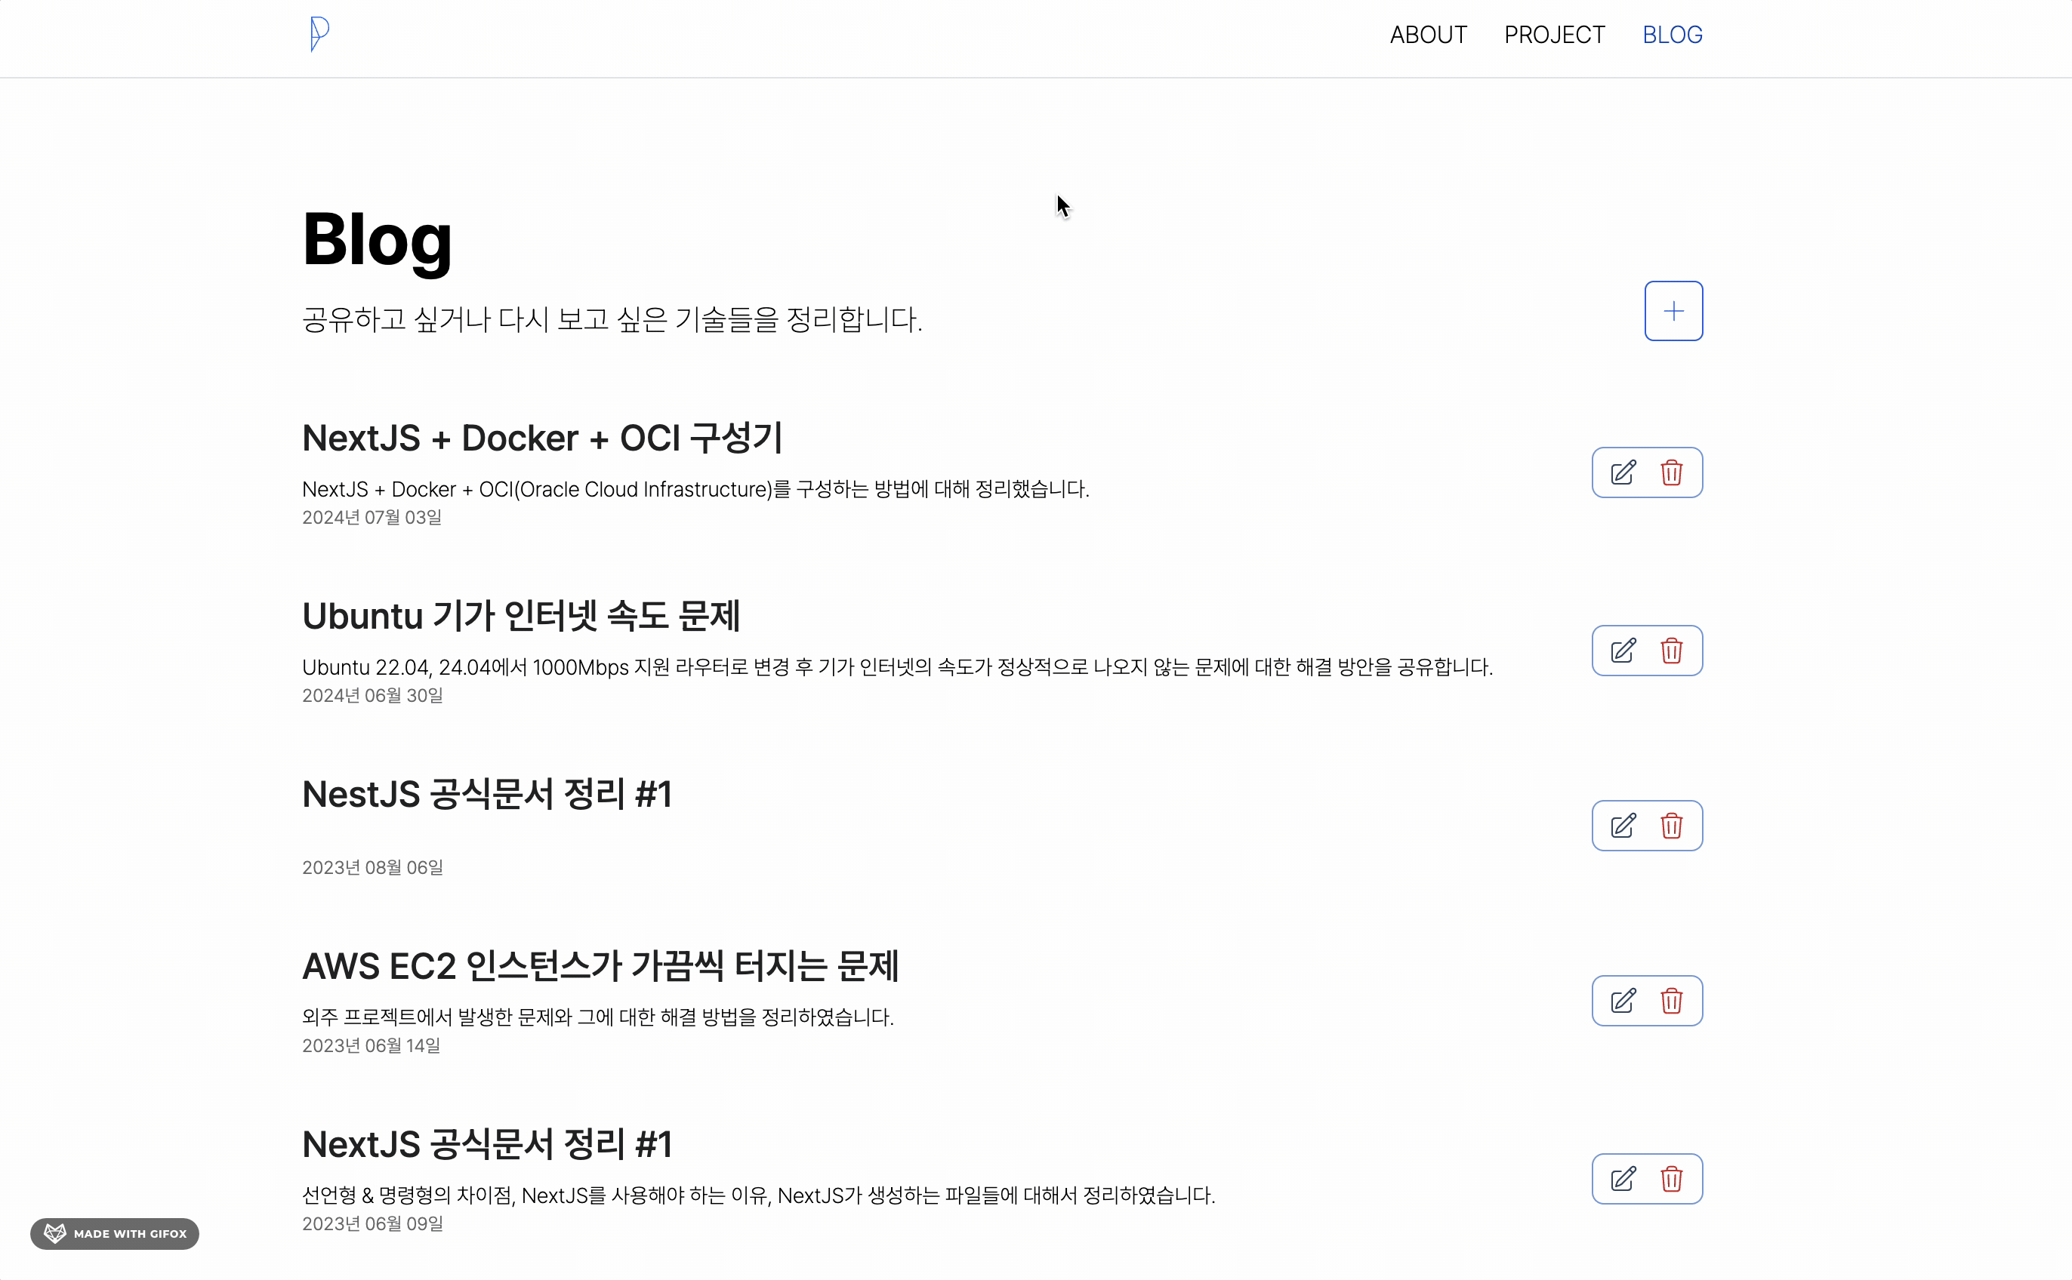2072x1280 pixels.
Task: Edit the NextJS 공식문서 정리 #1 post
Action: tap(1623, 1178)
